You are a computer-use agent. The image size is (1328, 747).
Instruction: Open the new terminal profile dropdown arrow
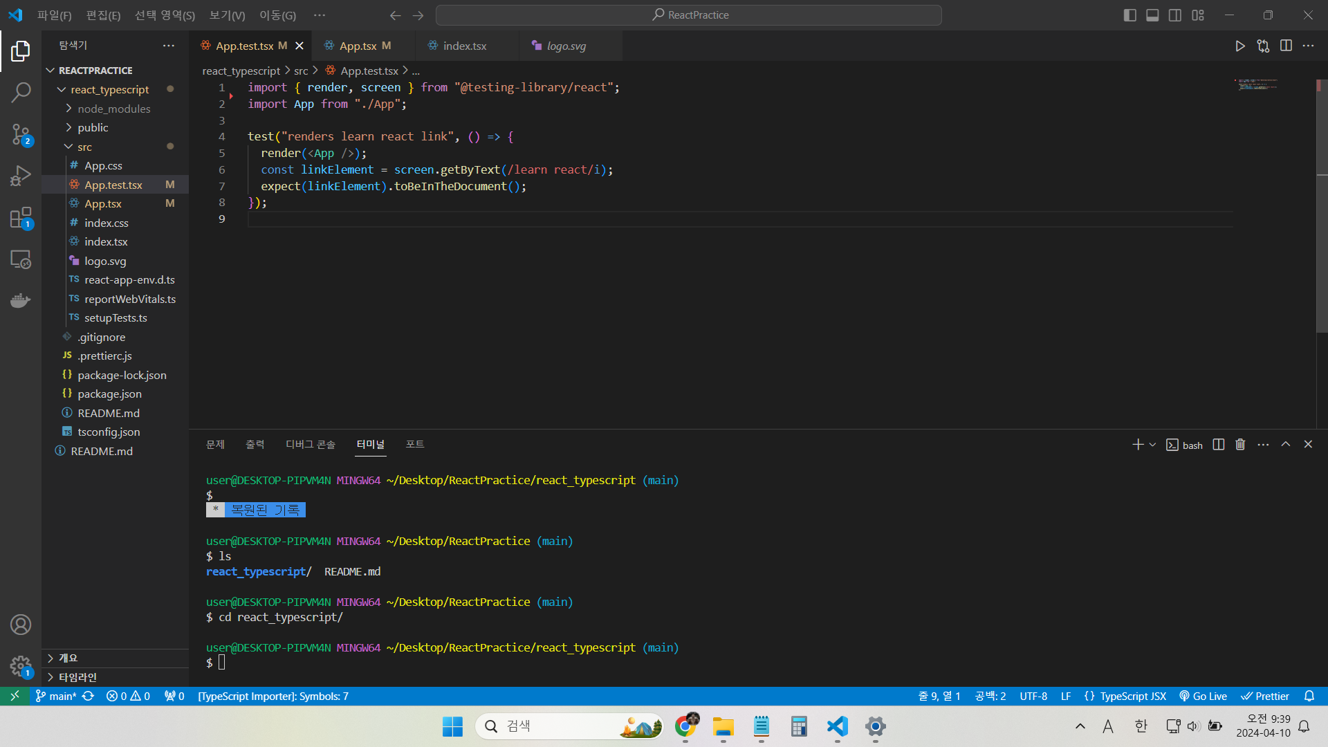point(1152,445)
